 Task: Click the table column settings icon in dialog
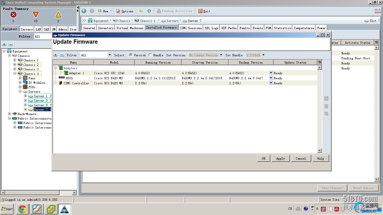pos(319,62)
